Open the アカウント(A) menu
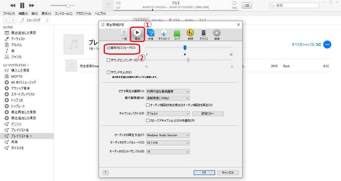Screen dimensions: 341x181 tap(83, 14)
